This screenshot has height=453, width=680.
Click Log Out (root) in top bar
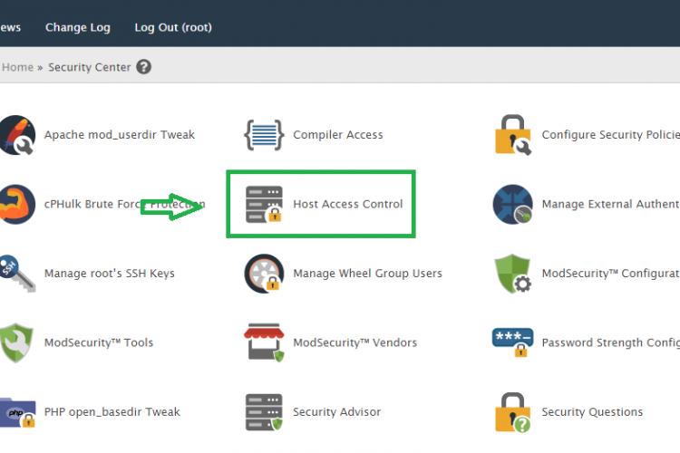pyautogui.click(x=173, y=27)
